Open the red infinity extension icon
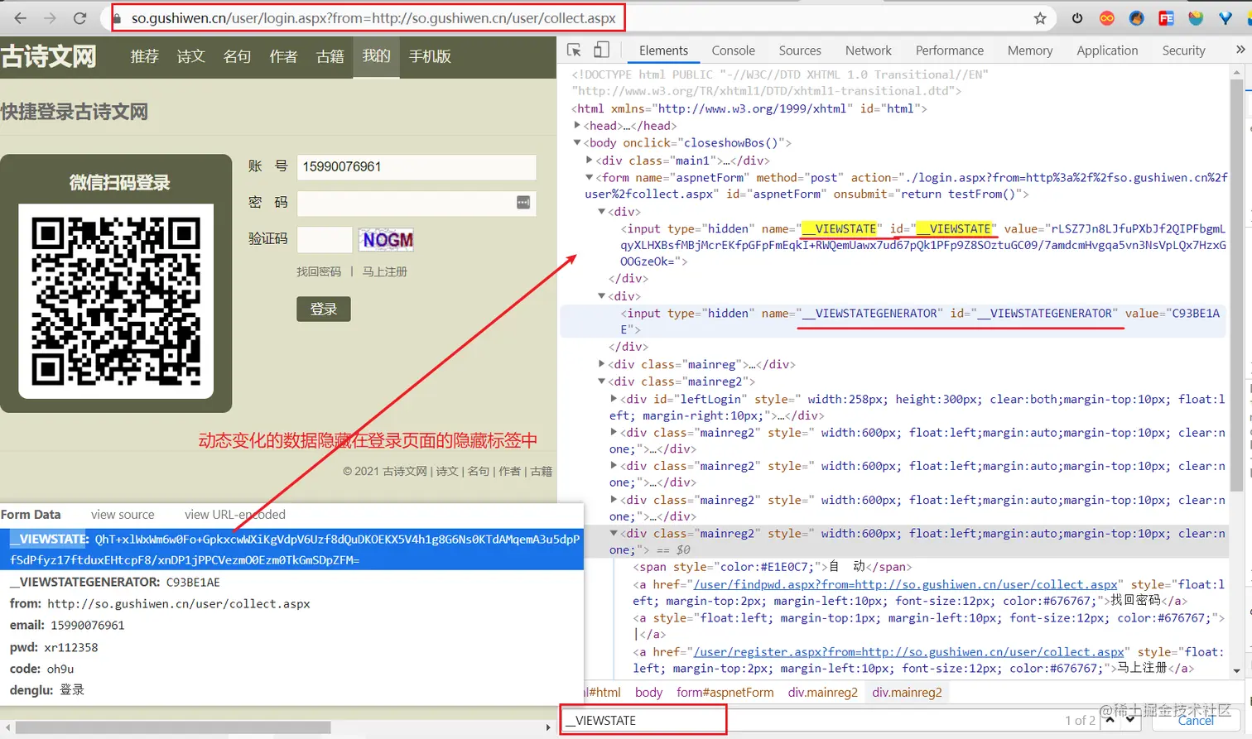 pos(1107,18)
